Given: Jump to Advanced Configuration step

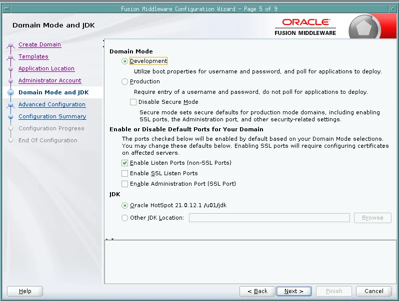Looking at the screenshot, I should click(x=52, y=104).
